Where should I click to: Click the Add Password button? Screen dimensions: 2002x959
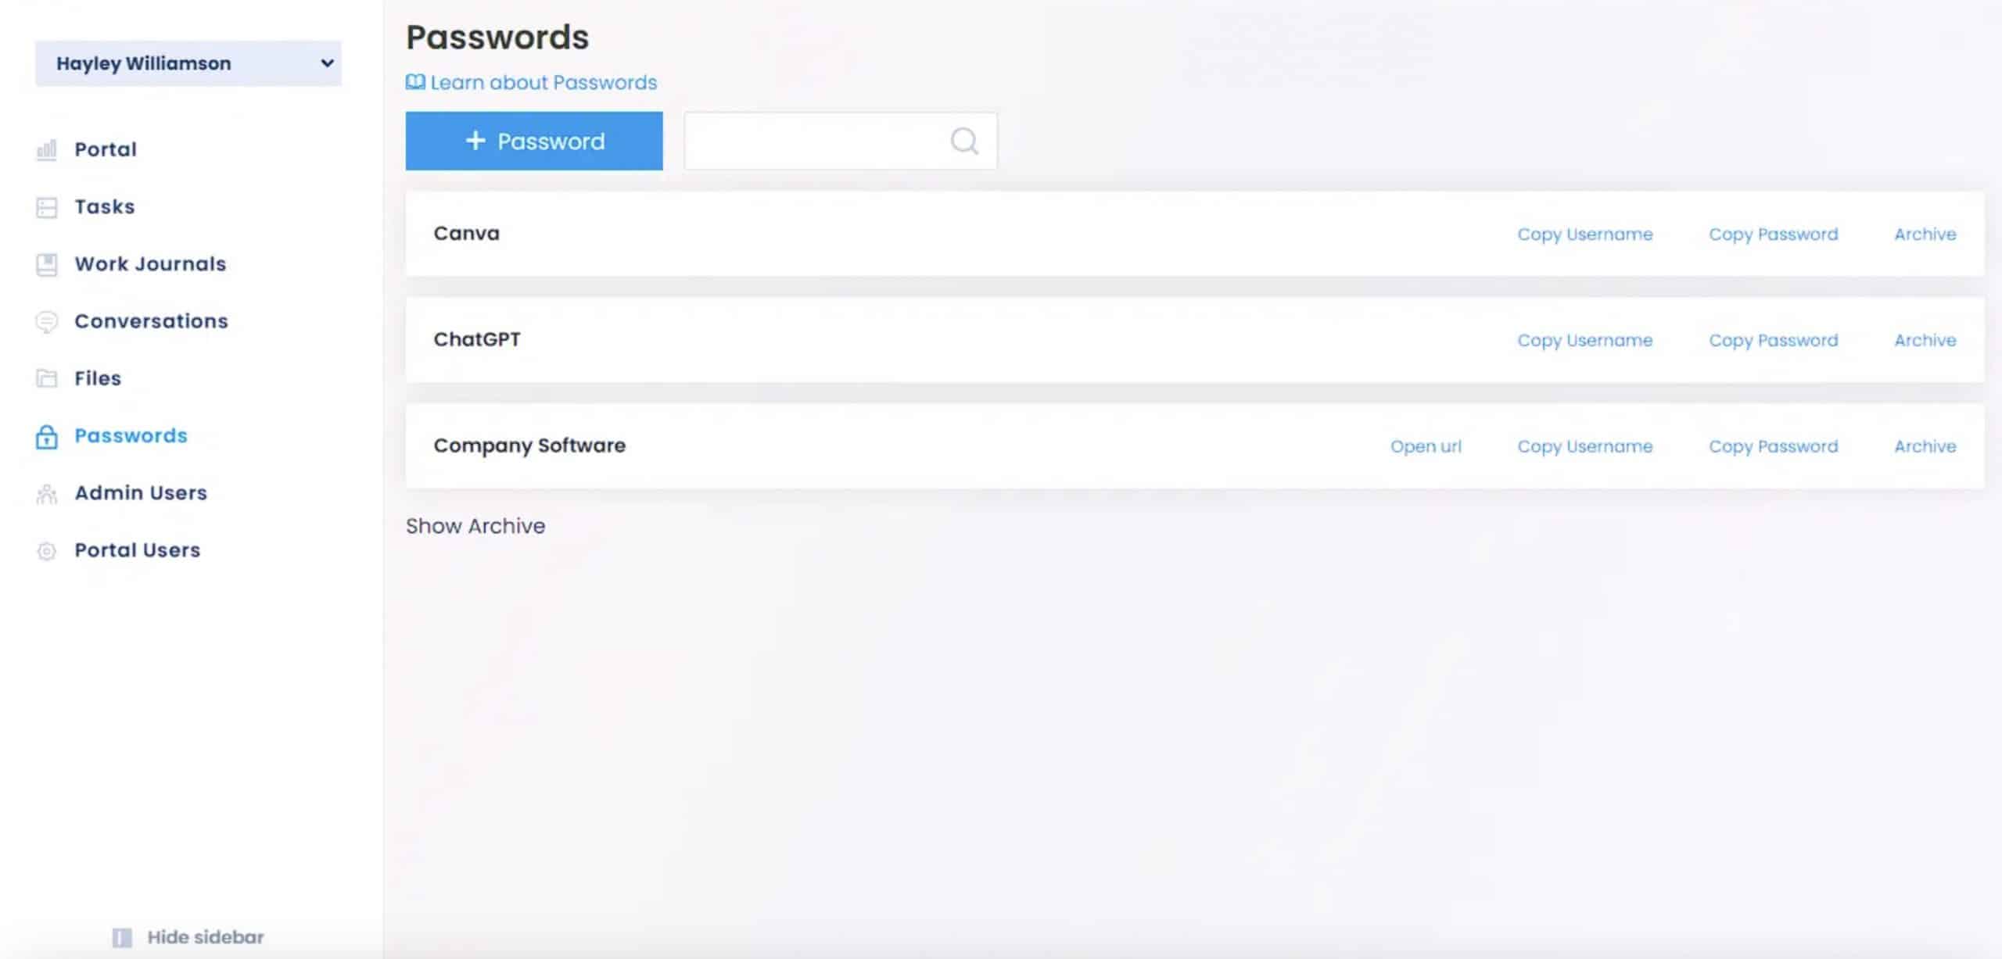click(533, 140)
